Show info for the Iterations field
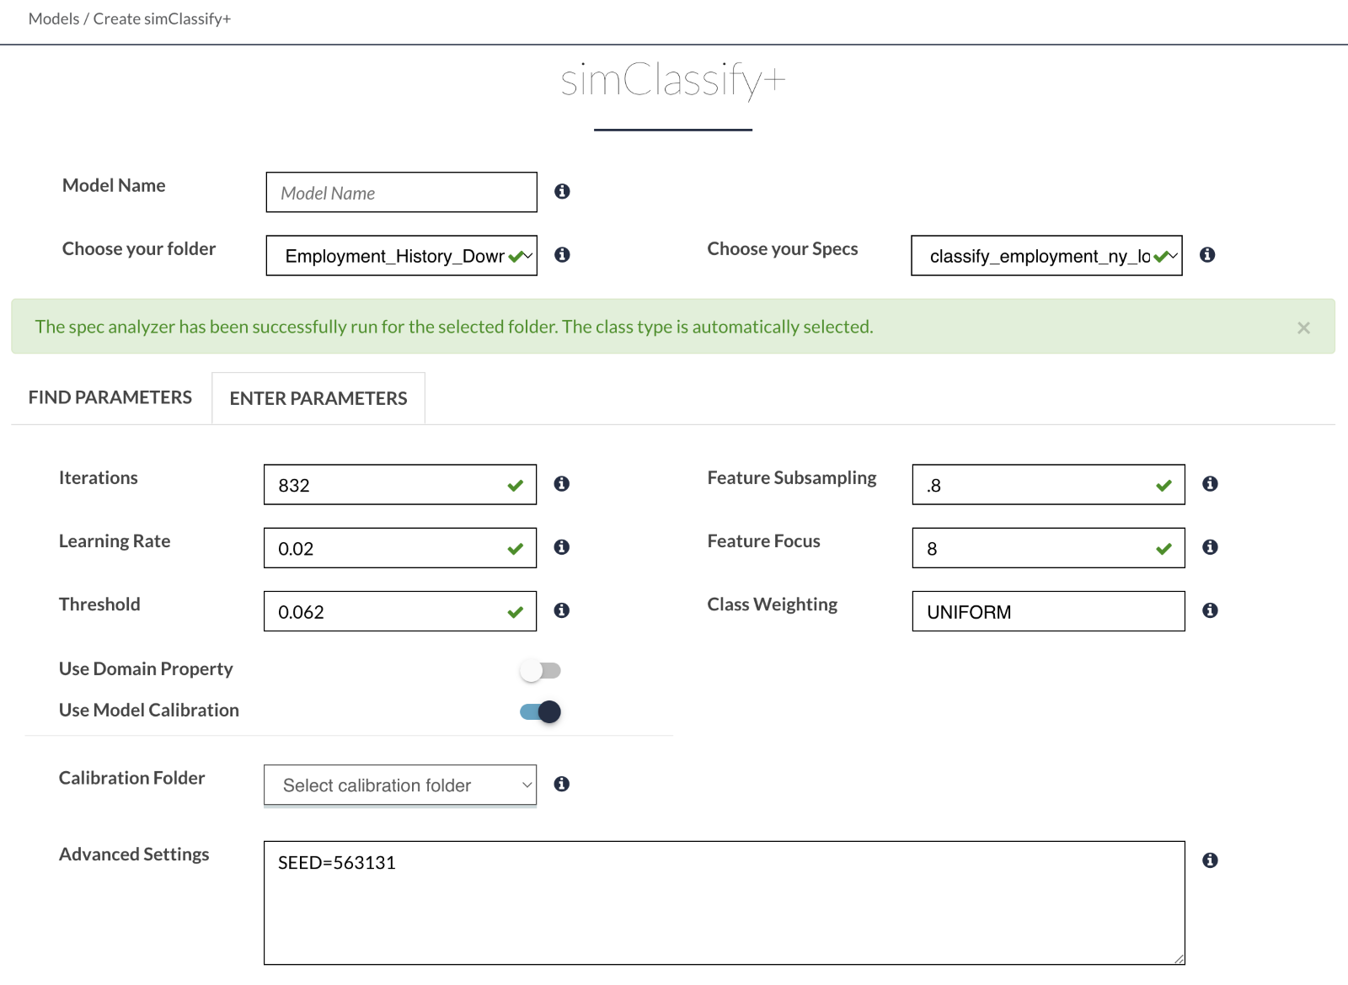Image resolution: width=1348 pixels, height=985 pixels. 561,484
